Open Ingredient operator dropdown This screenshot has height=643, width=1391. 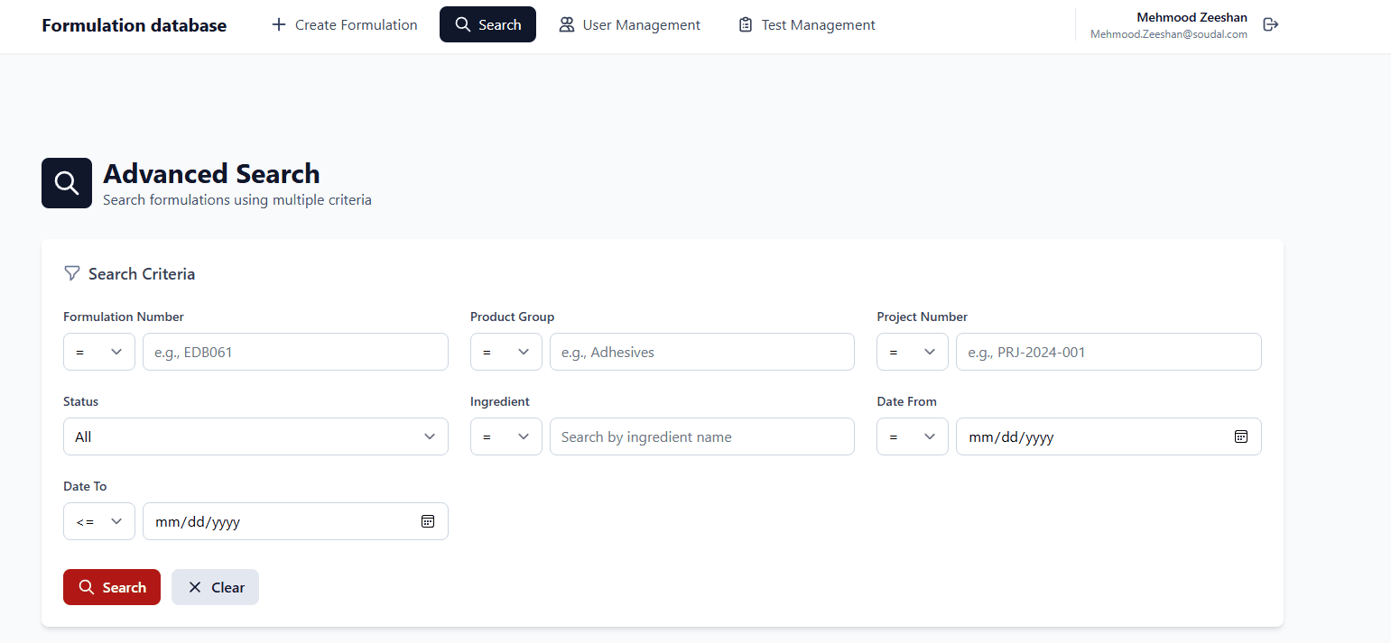[x=506, y=436]
